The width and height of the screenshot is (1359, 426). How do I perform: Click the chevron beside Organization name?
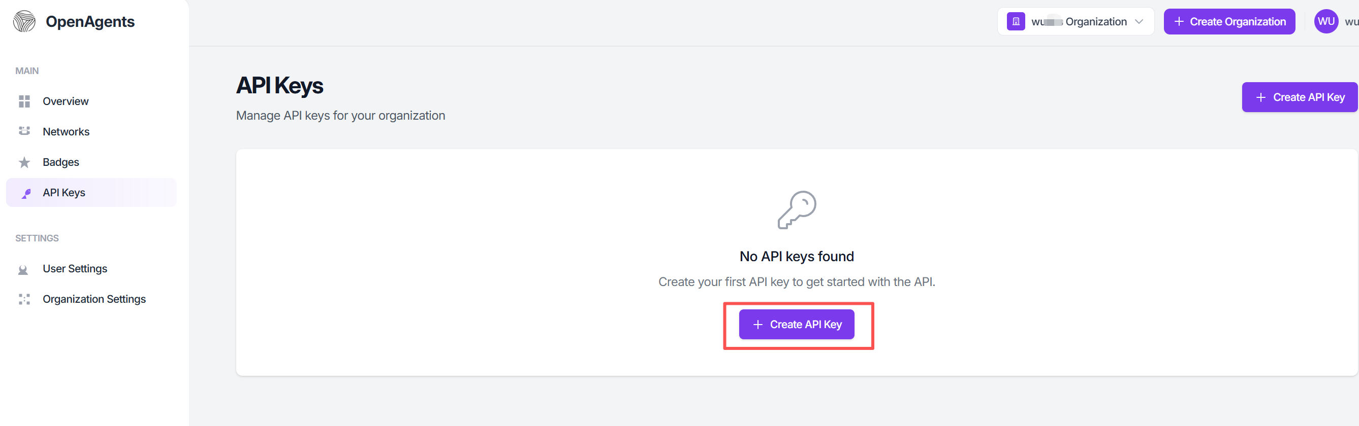(x=1139, y=22)
